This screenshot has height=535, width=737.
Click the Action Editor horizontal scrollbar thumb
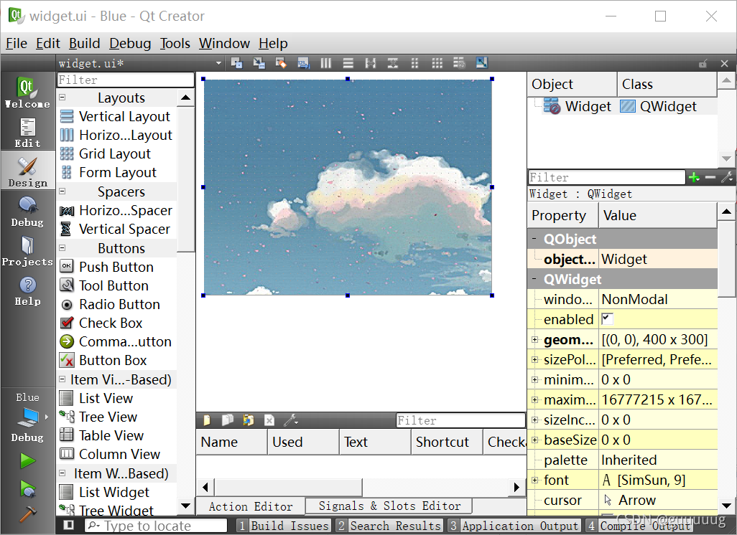coord(289,487)
